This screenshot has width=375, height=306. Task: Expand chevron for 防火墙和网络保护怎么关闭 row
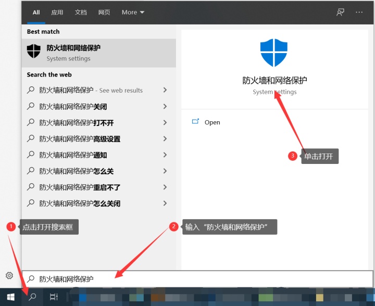tap(165, 203)
